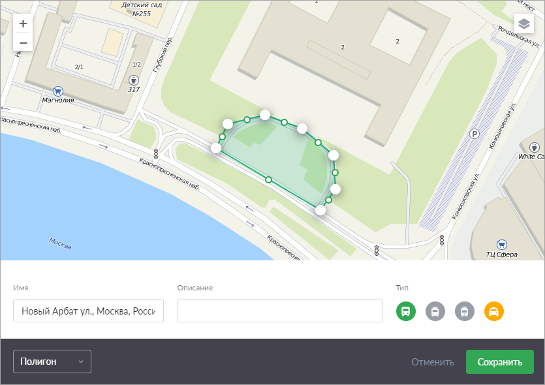Screen dimensions: 545x385
Task: Click the parking P marker
Action: [x=475, y=134]
